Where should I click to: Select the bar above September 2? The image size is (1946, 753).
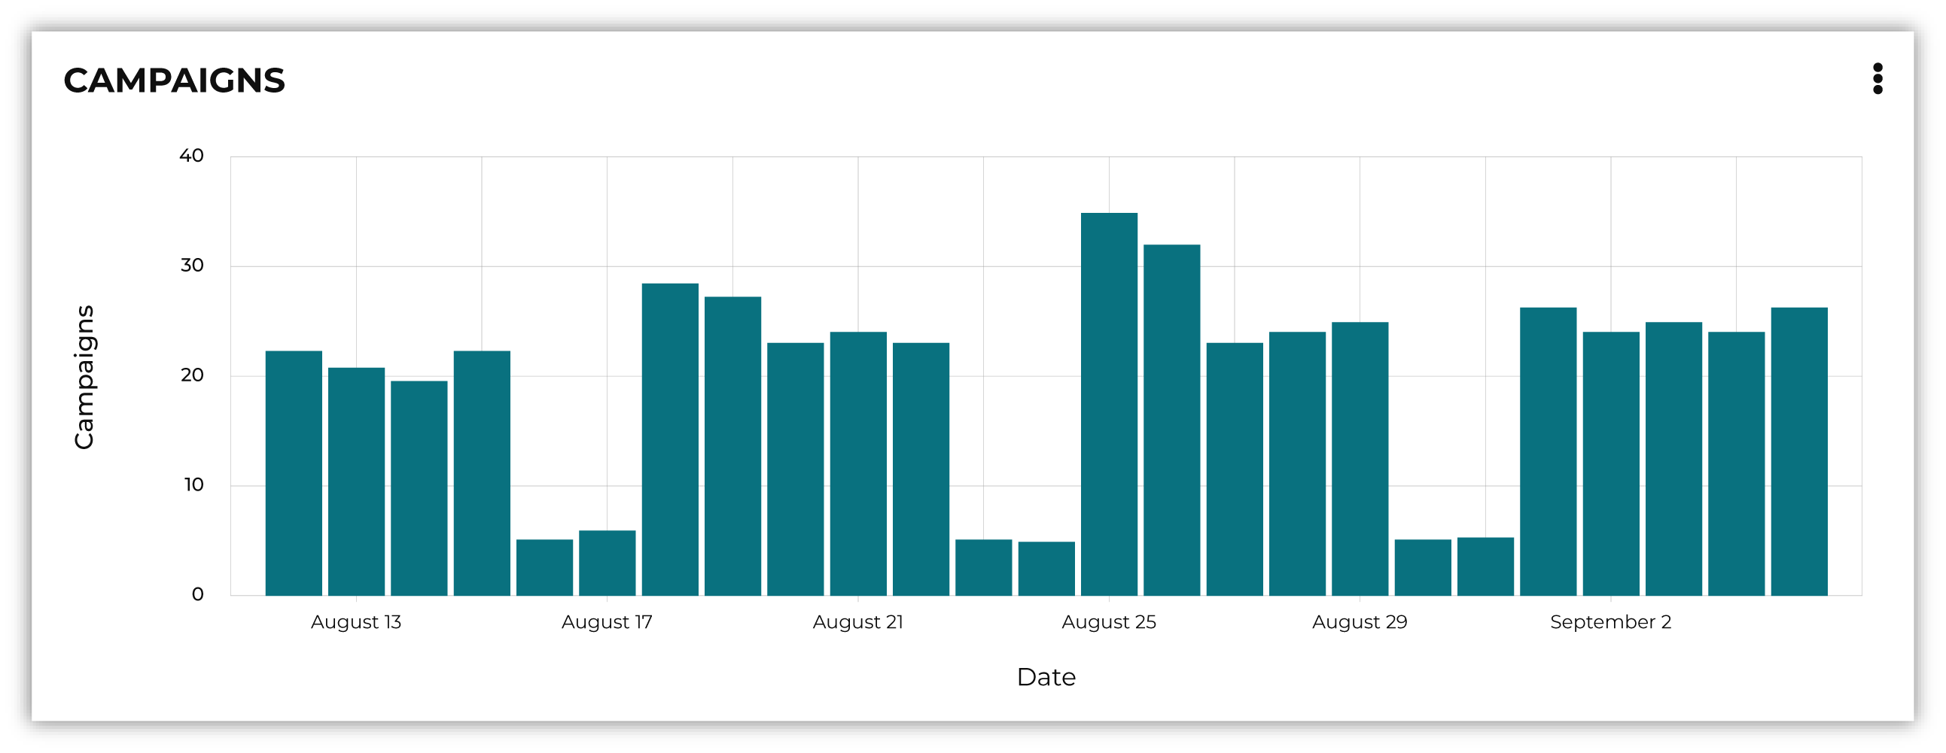(x=1611, y=463)
